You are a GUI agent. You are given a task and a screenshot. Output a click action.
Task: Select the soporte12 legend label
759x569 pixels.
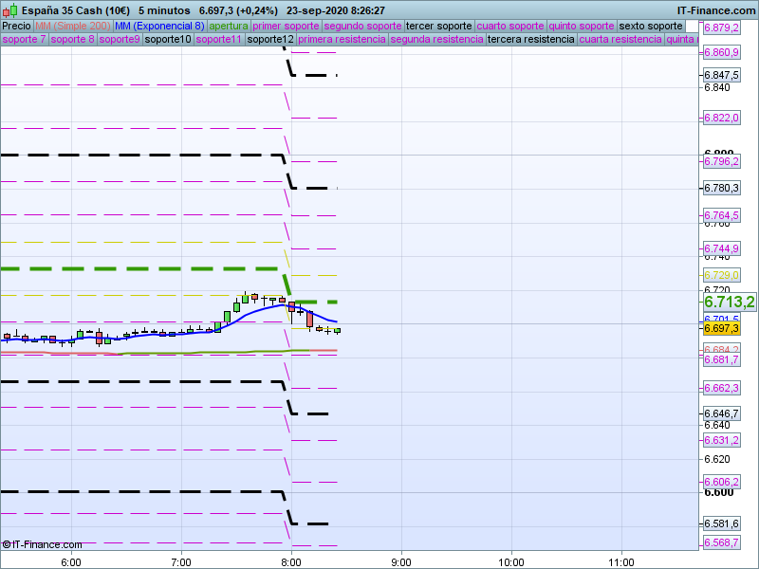coord(269,40)
